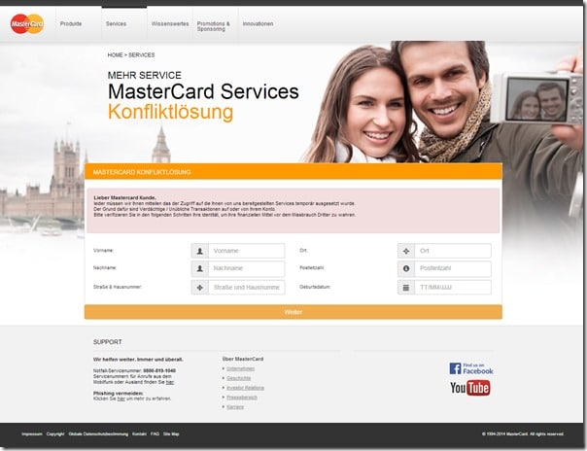This screenshot has height=451, width=587.
Task: Open the Karriere link
Action: pos(235,407)
